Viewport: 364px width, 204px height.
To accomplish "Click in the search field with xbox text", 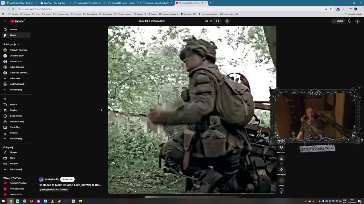I will click(x=171, y=21).
